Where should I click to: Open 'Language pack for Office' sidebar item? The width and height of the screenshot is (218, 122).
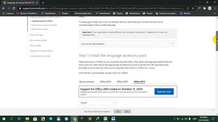pyautogui.click(x=42, y=21)
